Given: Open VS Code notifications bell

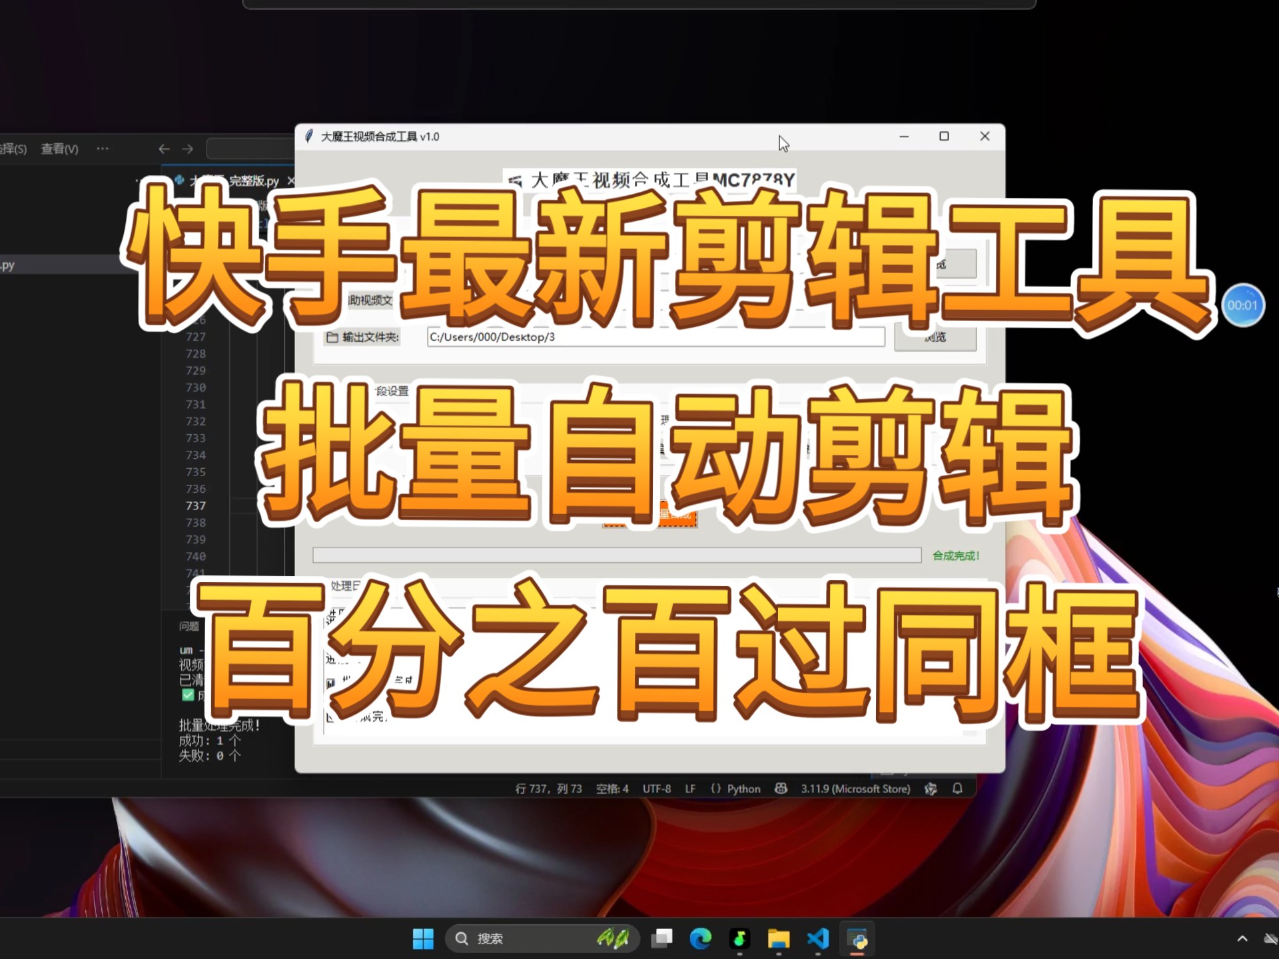Looking at the screenshot, I should point(957,789).
